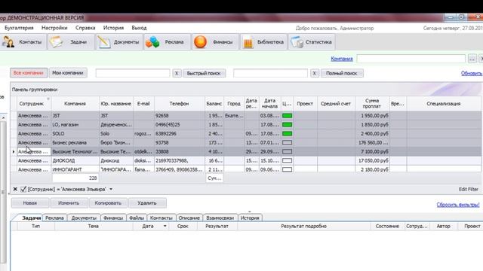Expand the filter history dropdown arrow
The width and height of the screenshot is (483, 271).
coord(111,189)
